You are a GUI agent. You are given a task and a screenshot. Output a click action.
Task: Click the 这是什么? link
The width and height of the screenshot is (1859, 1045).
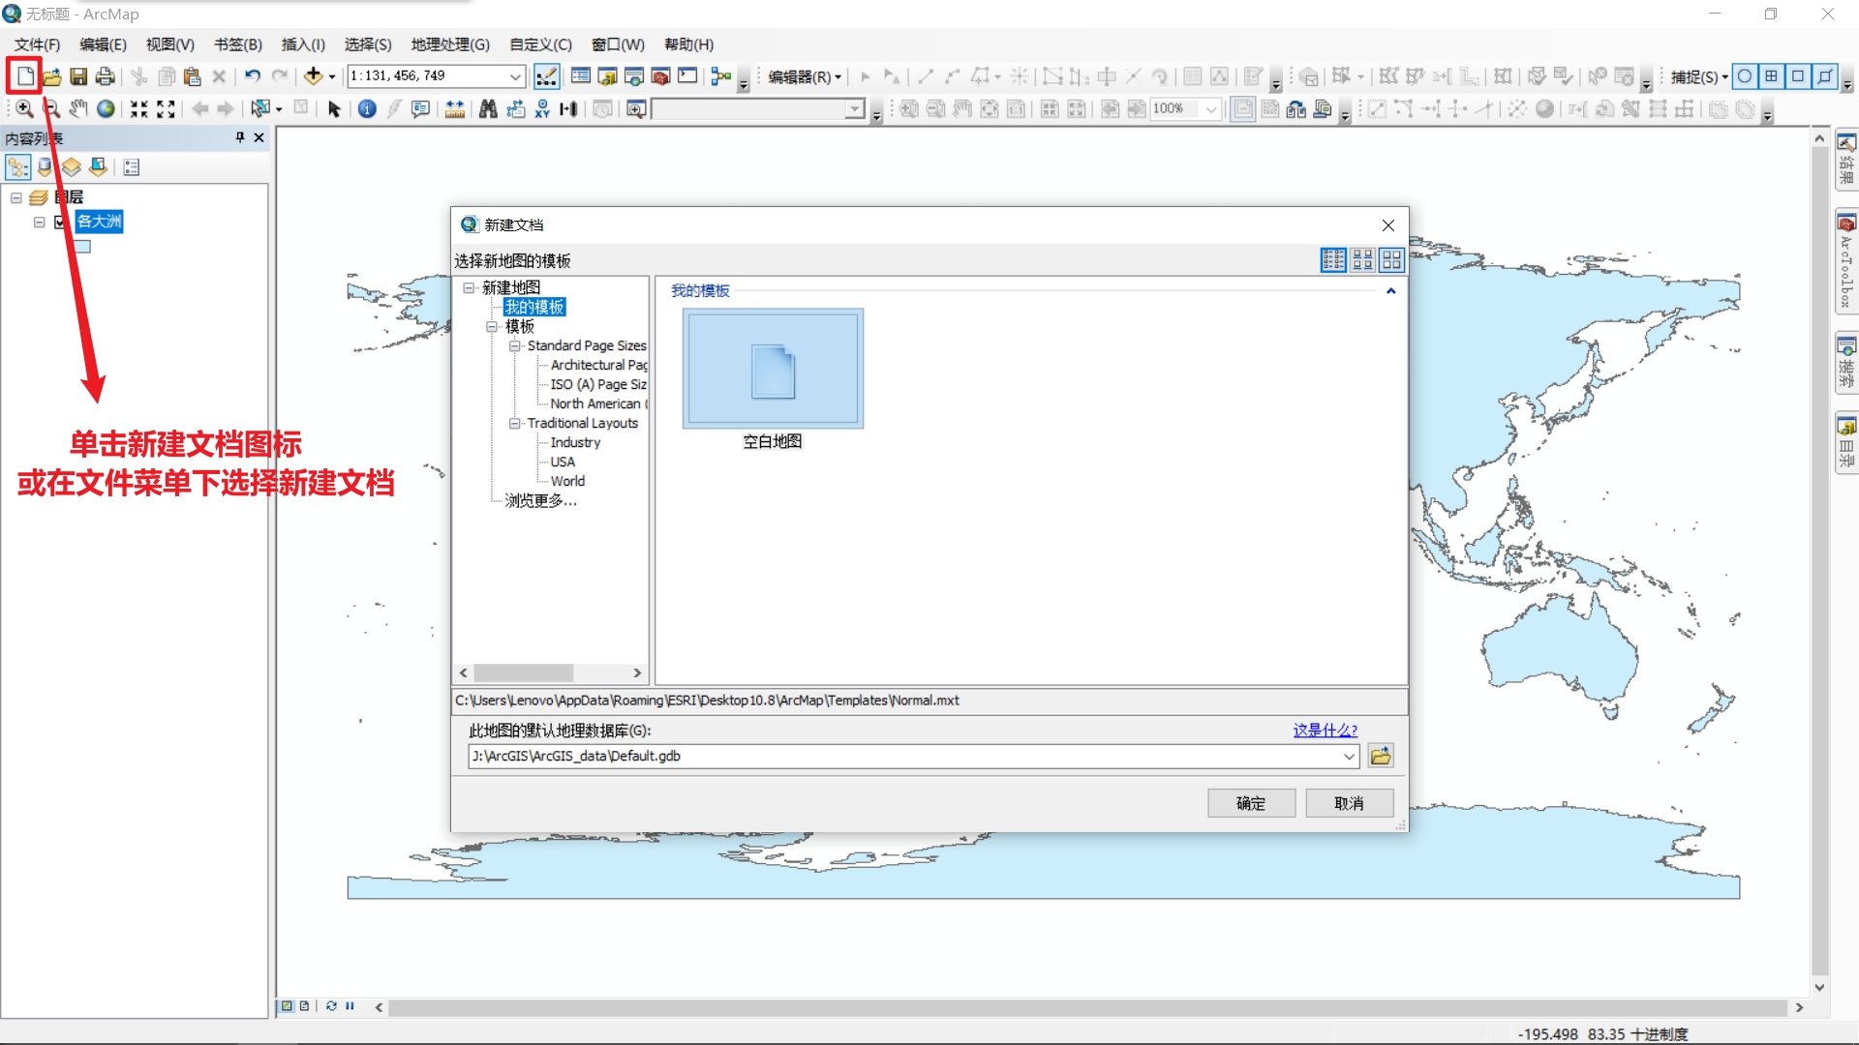[1325, 731]
